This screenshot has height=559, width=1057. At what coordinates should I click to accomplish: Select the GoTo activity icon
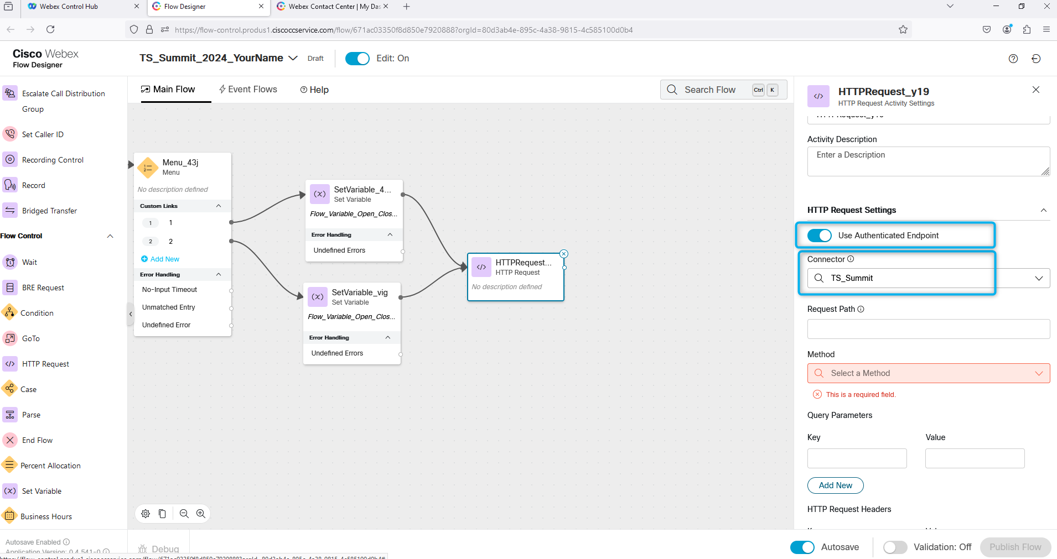pos(10,338)
